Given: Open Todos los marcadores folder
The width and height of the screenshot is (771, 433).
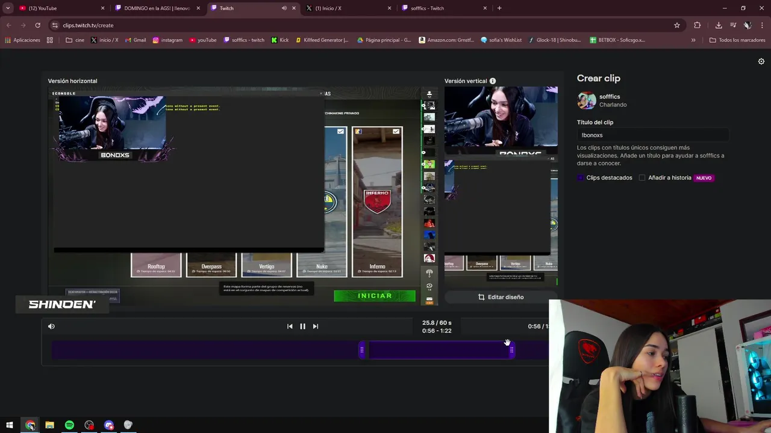Looking at the screenshot, I should click(x=737, y=40).
